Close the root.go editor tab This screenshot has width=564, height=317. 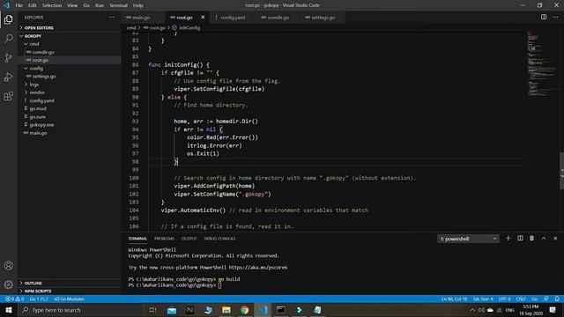pyautogui.click(x=203, y=18)
